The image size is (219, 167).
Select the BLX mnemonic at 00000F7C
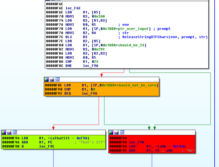68,37
